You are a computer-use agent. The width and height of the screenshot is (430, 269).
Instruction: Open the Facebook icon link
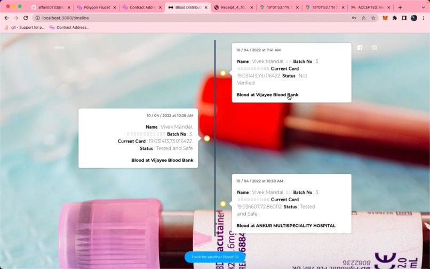pos(360,48)
